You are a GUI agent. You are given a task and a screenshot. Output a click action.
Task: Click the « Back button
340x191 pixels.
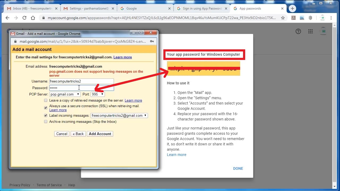pyautogui.click(x=78, y=134)
